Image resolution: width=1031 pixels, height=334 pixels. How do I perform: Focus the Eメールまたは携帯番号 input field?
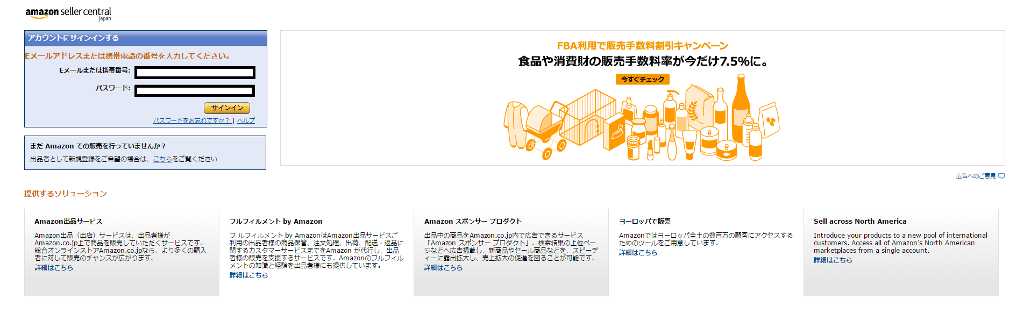click(195, 73)
